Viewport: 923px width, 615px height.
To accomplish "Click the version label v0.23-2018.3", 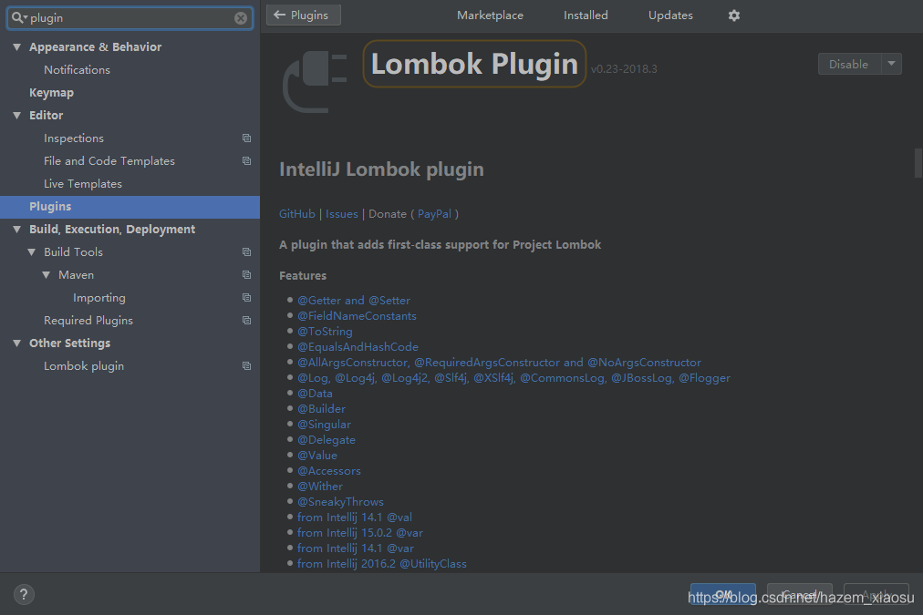I will (624, 69).
